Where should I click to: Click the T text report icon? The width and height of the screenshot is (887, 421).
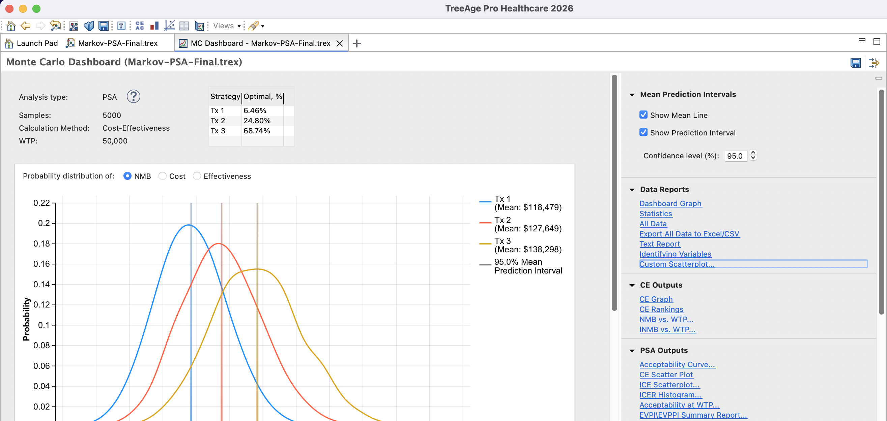point(121,26)
